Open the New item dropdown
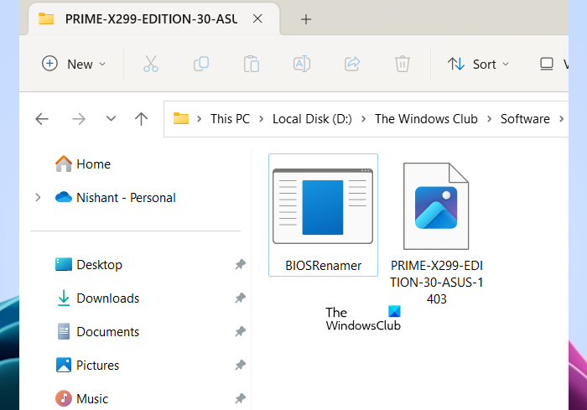587x410 pixels. tap(75, 64)
